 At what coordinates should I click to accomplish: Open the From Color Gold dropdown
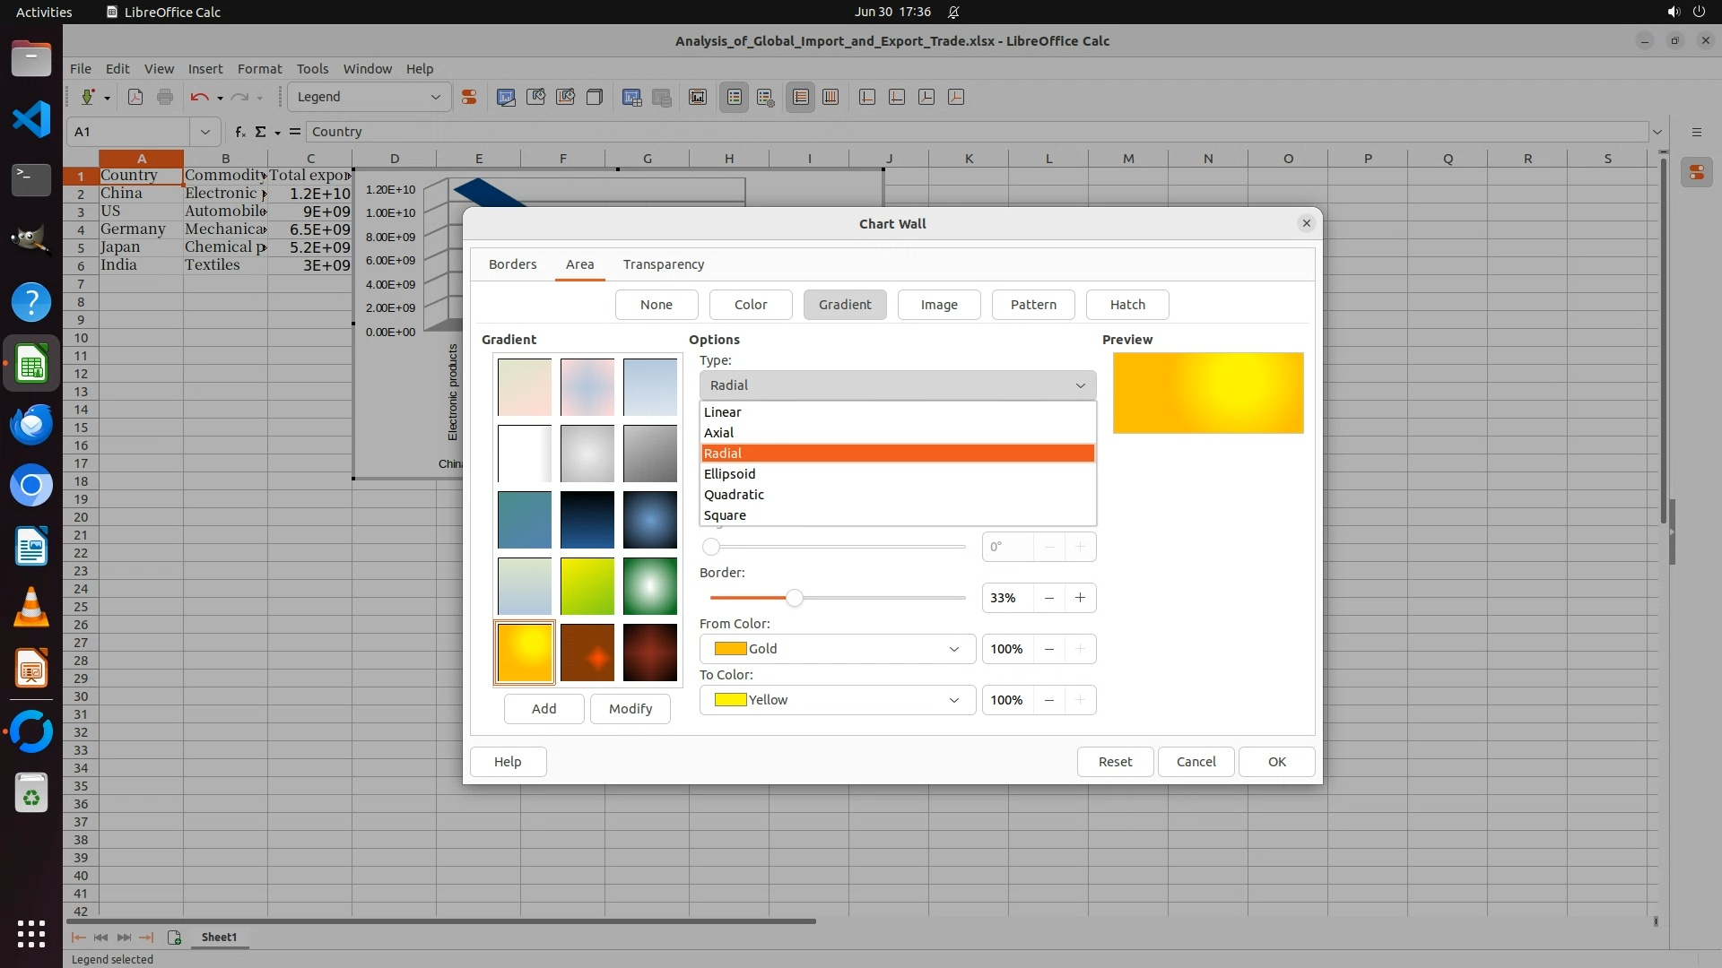click(x=837, y=649)
